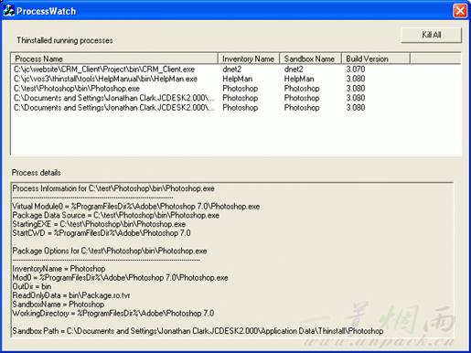
Task: Click the StartCWD line in details
Action: pos(102,233)
